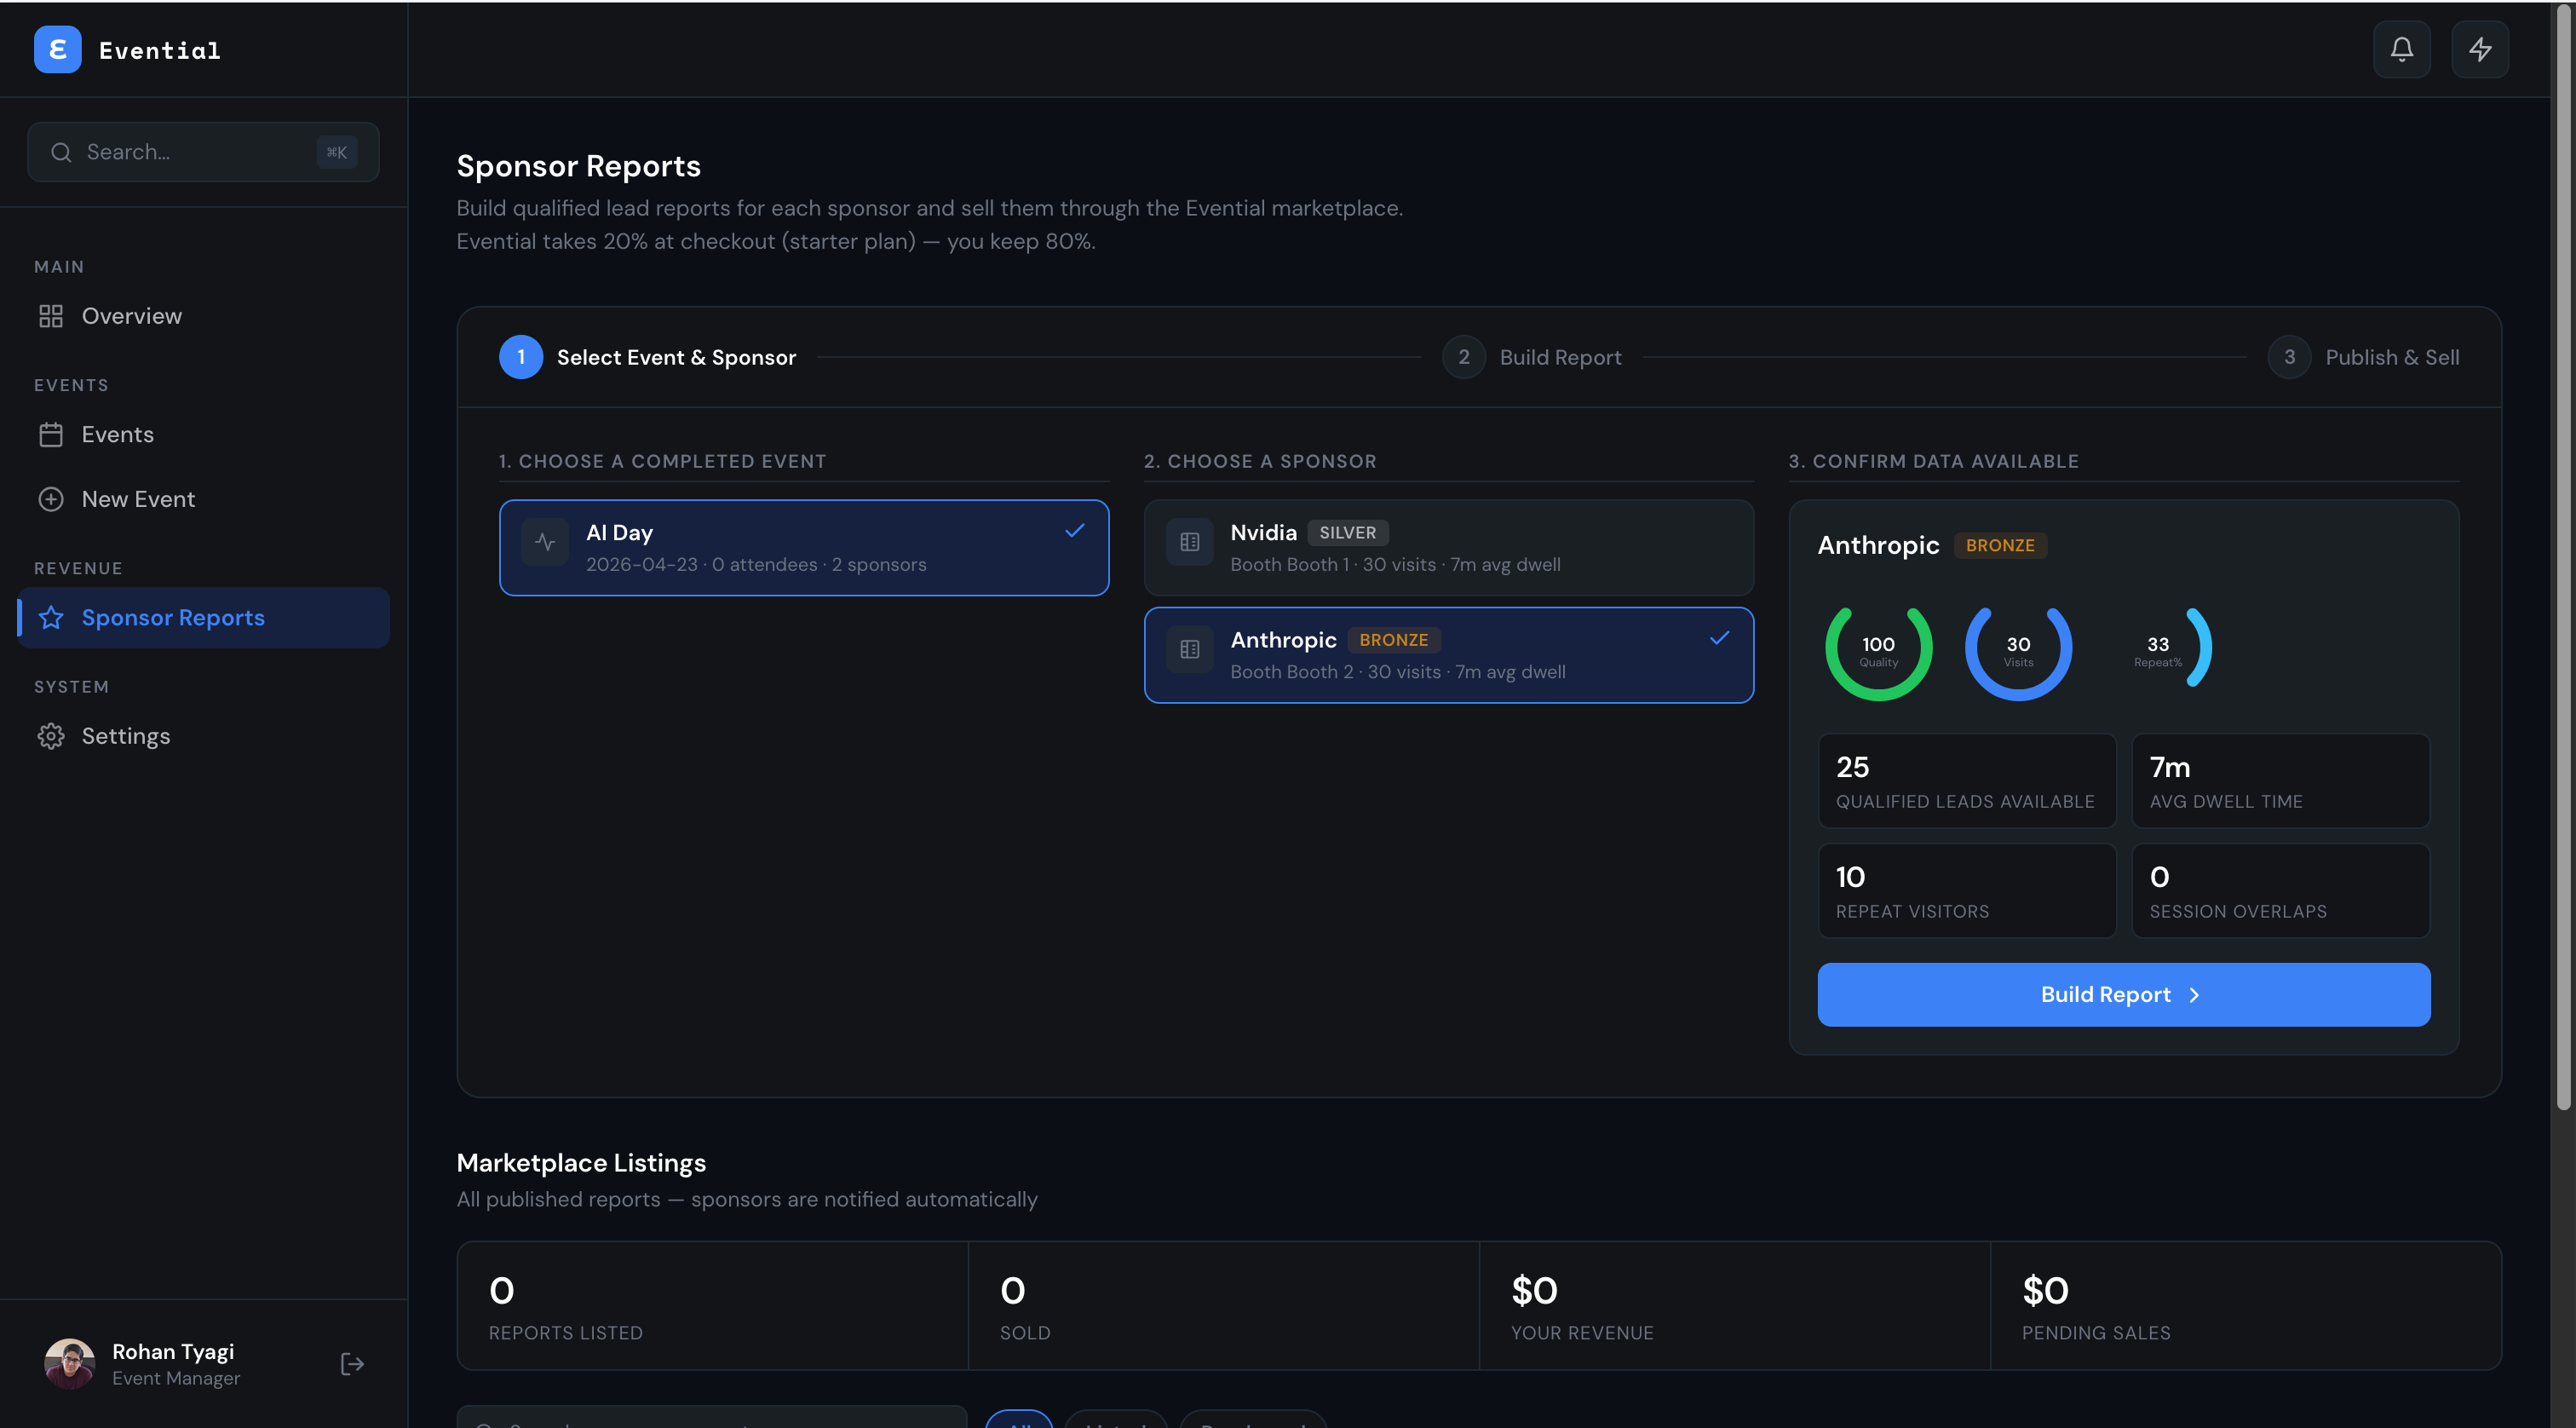Click the Overview grid icon in sidebar
The width and height of the screenshot is (2576, 1428).
(51, 316)
